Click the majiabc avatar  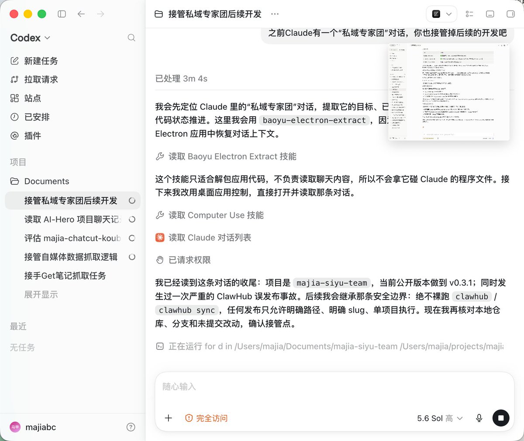click(x=15, y=427)
